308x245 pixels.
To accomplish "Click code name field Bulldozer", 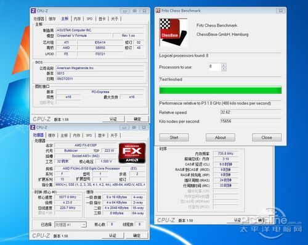I will (x=71, y=151).
